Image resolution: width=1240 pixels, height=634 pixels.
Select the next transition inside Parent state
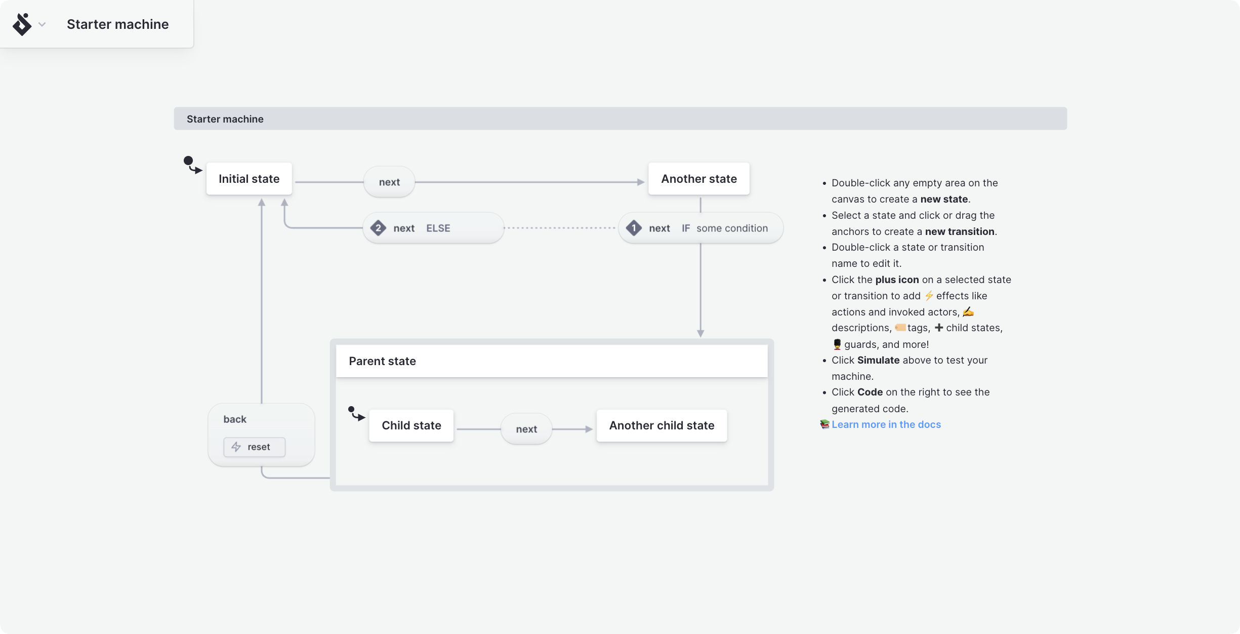pyautogui.click(x=526, y=429)
